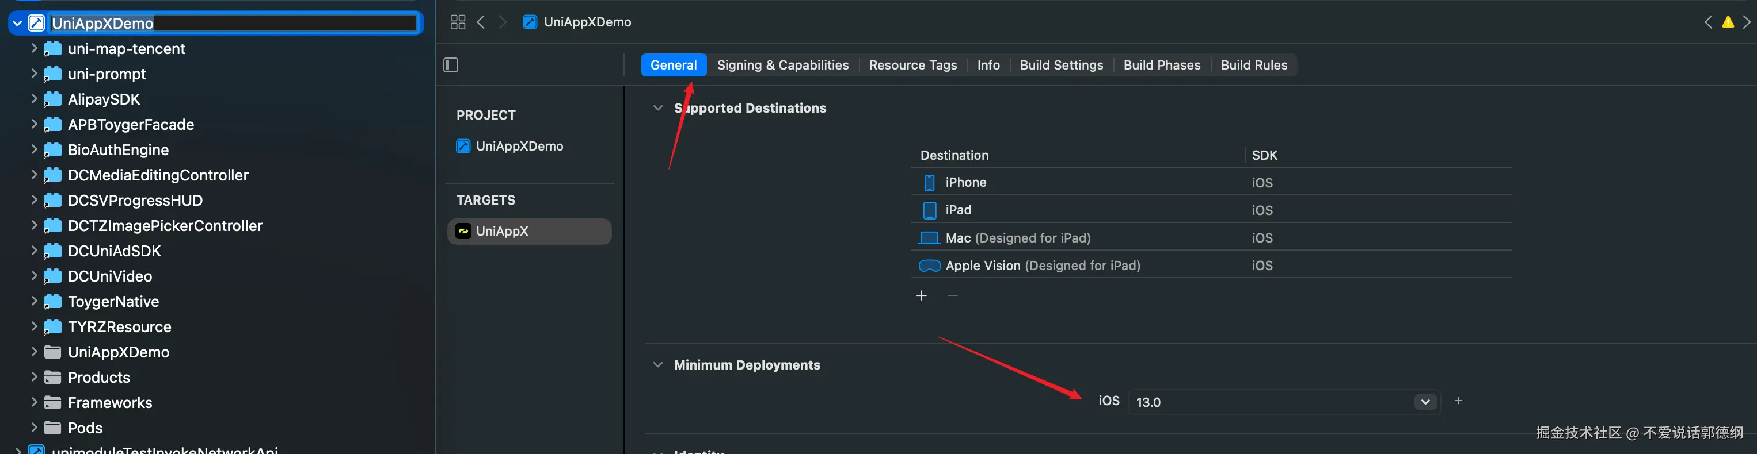This screenshot has width=1757, height=454.
Task: Switch to the Build Settings tab
Action: 1062,66
